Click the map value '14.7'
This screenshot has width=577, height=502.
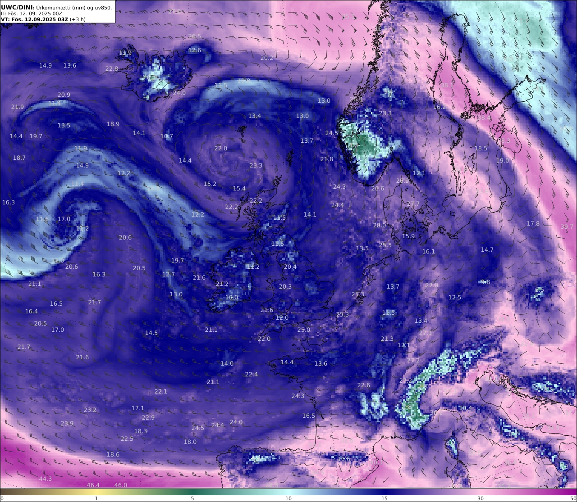click(x=487, y=249)
